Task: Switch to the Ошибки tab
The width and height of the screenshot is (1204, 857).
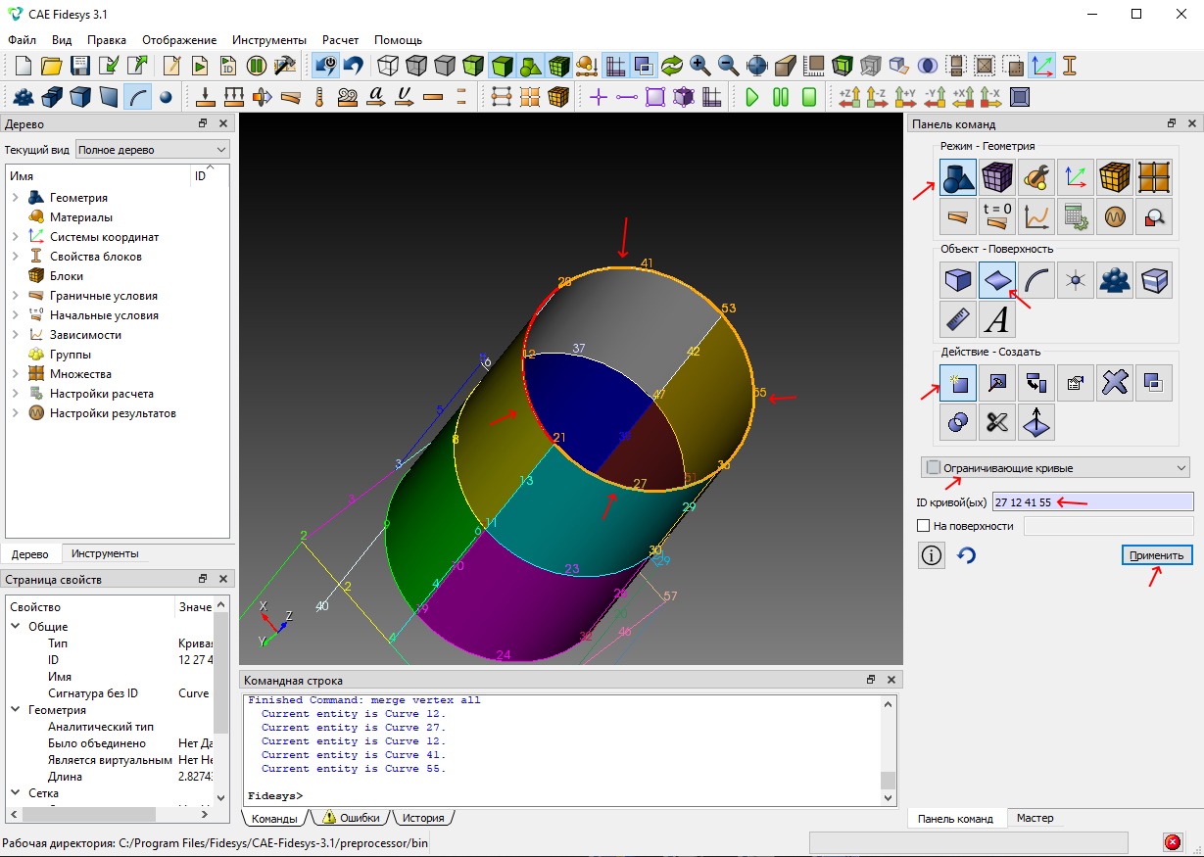Action: pyautogui.click(x=351, y=818)
